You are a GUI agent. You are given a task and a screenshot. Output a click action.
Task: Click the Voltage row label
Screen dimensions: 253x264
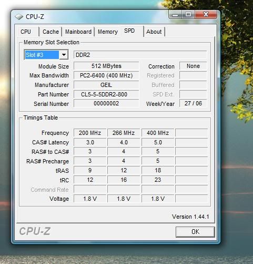click(59, 199)
